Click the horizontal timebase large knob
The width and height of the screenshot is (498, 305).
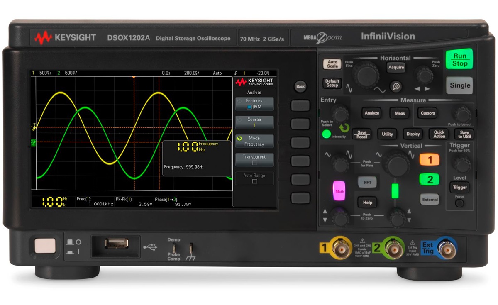pyautogui.click(x=366, y=75)
